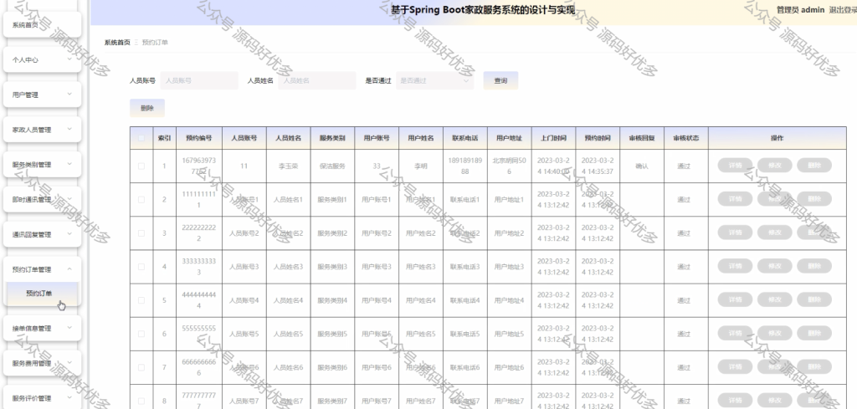Image resolution: width=857 pixels, height=409 pixels.
Task: Click 修改 for the 人员姓名2 row
Action: (x=775, y=233)
